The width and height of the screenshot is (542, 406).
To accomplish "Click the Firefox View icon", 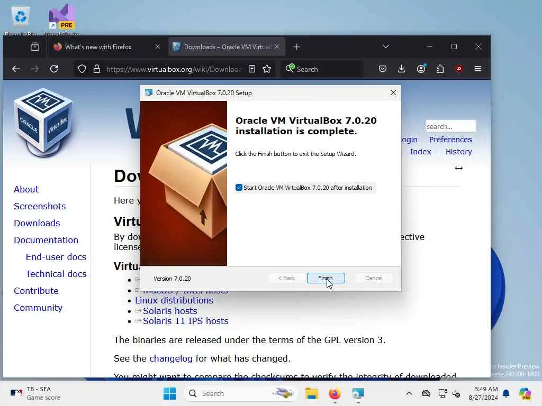I will click(35, 47).
